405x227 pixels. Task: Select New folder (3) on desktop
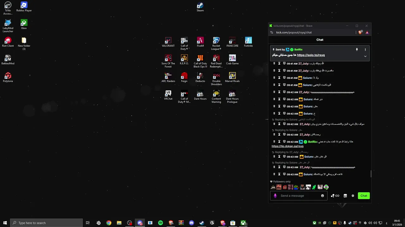(24, 44)
